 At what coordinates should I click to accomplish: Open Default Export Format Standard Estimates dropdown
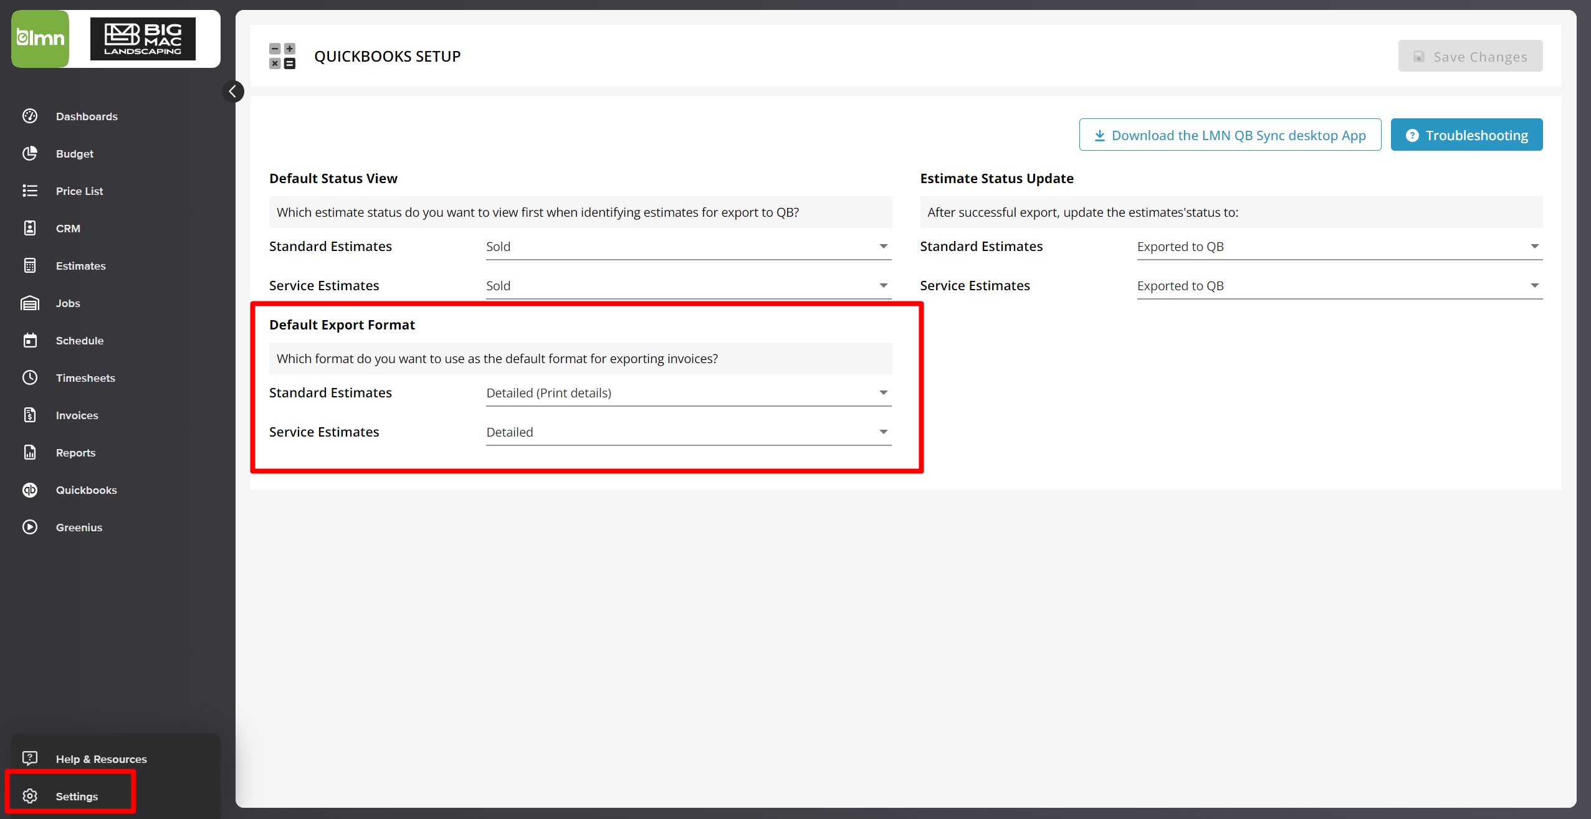[689, 393]
